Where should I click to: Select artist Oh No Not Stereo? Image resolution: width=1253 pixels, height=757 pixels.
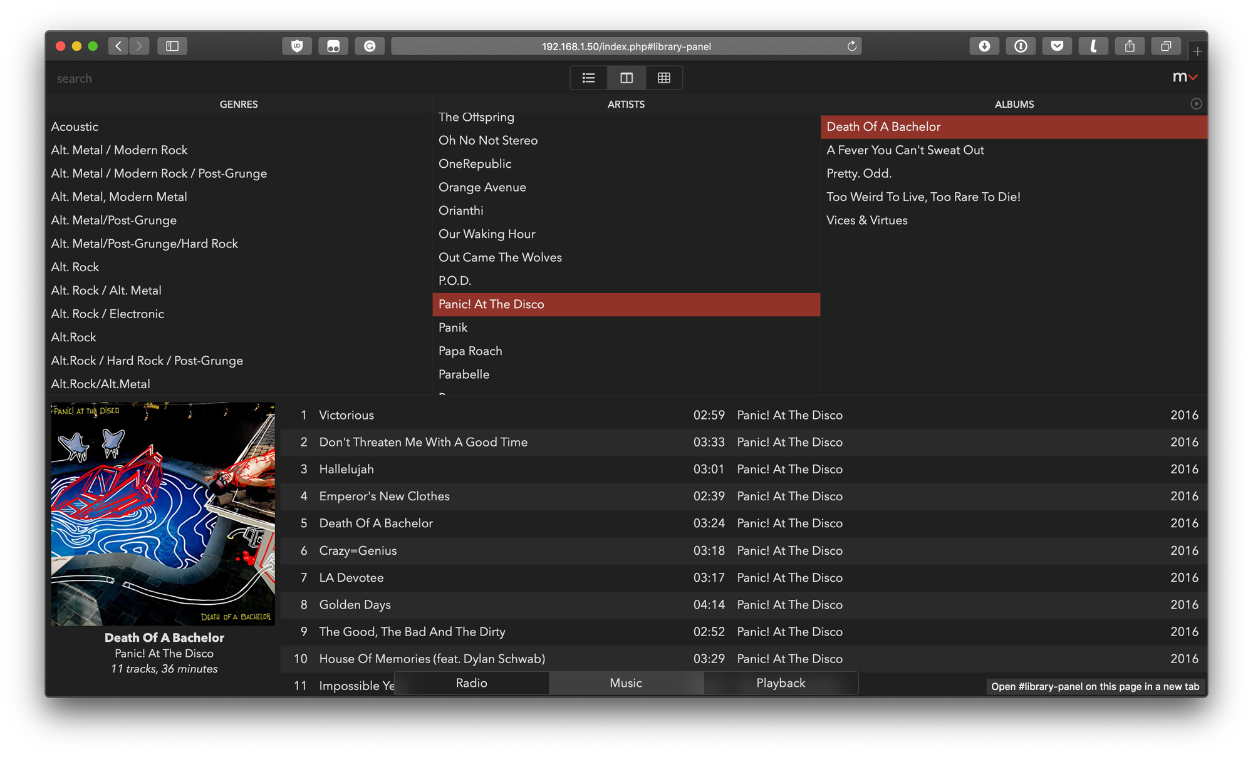click(626, 140)
